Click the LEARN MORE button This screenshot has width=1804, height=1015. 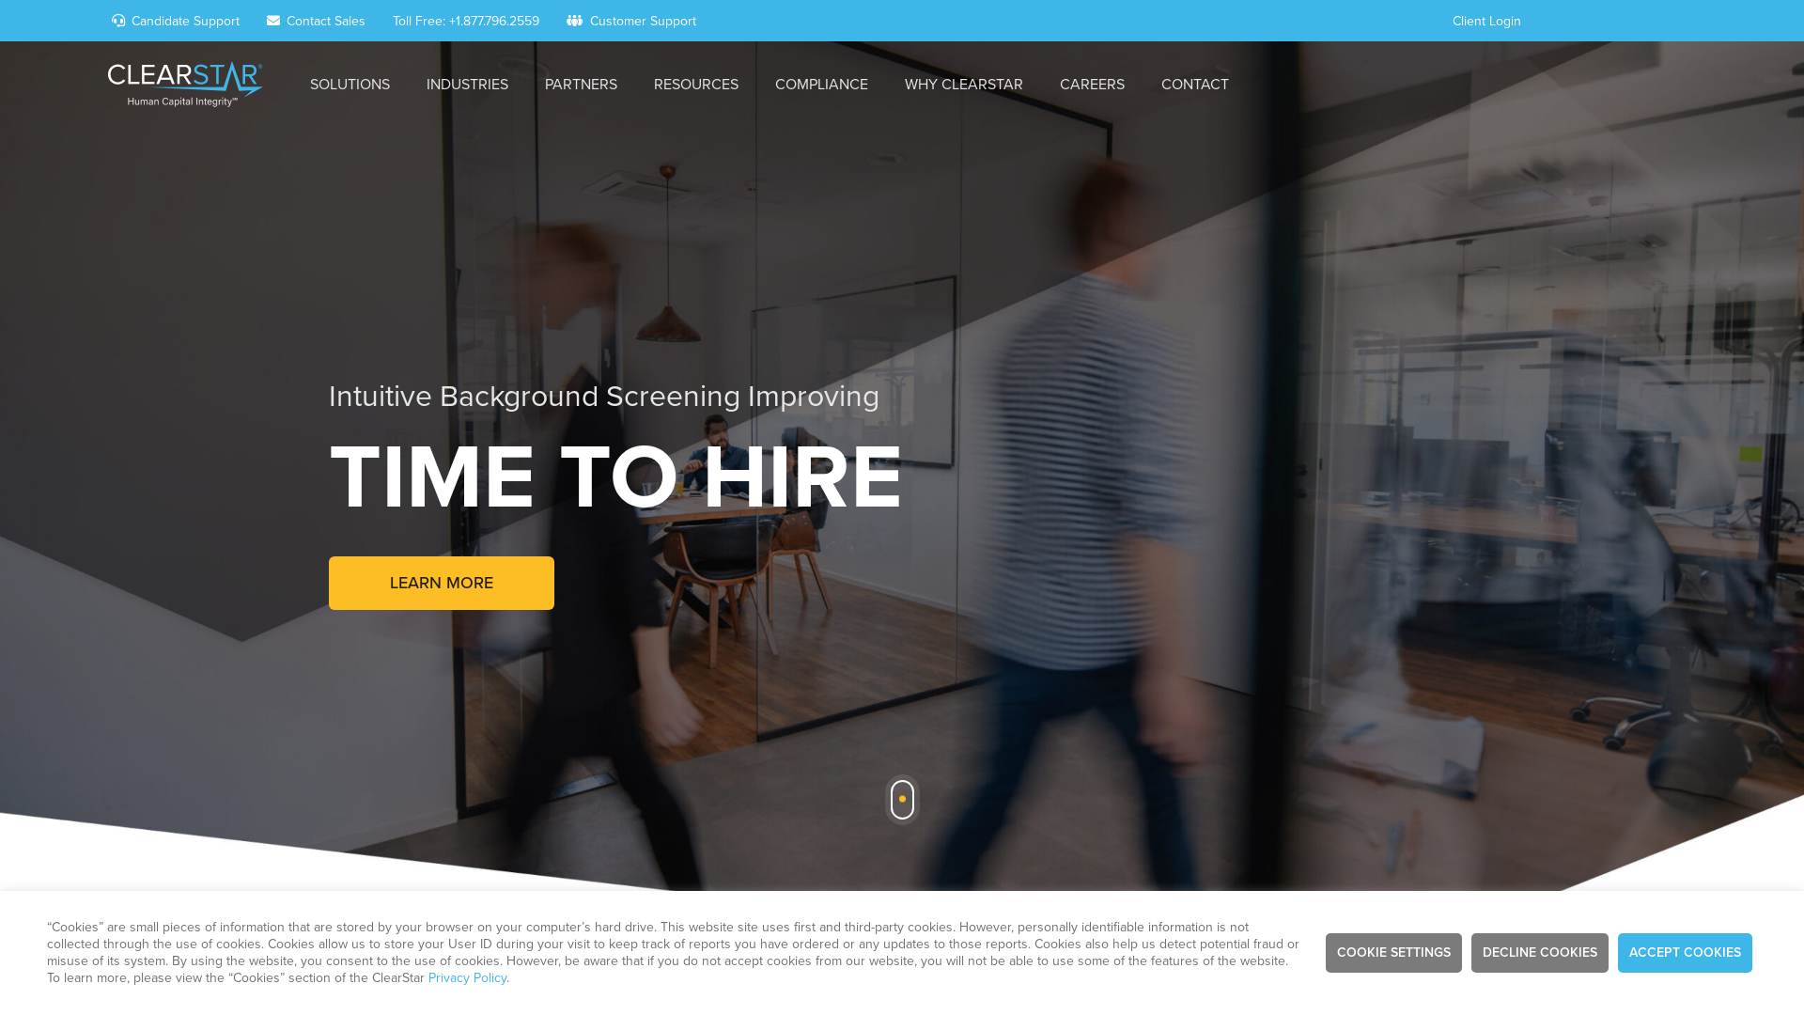pyautogui.click(x=441, y=583)
